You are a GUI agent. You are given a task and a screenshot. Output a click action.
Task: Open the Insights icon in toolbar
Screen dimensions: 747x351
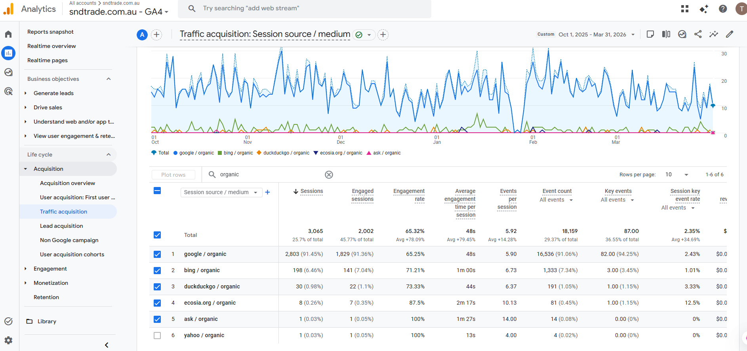[682, 34]
